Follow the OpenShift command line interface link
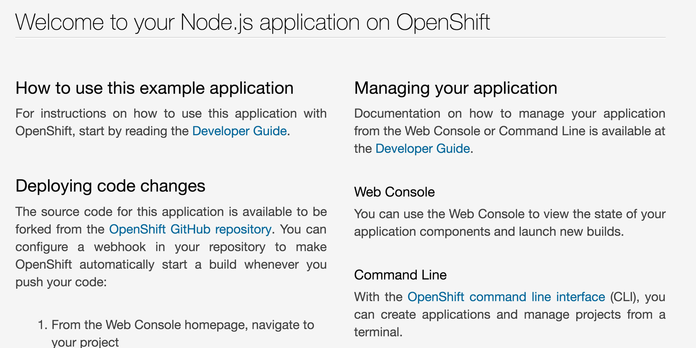Viewport: 696px width, 348px height. 506,297
